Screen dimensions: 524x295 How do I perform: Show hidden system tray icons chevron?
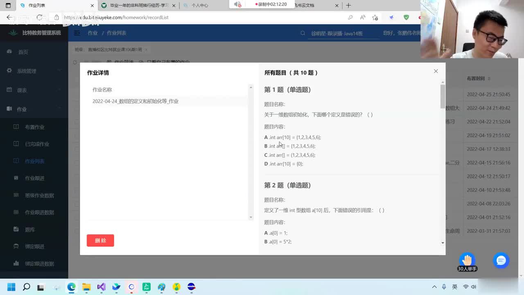coord(434,287)
